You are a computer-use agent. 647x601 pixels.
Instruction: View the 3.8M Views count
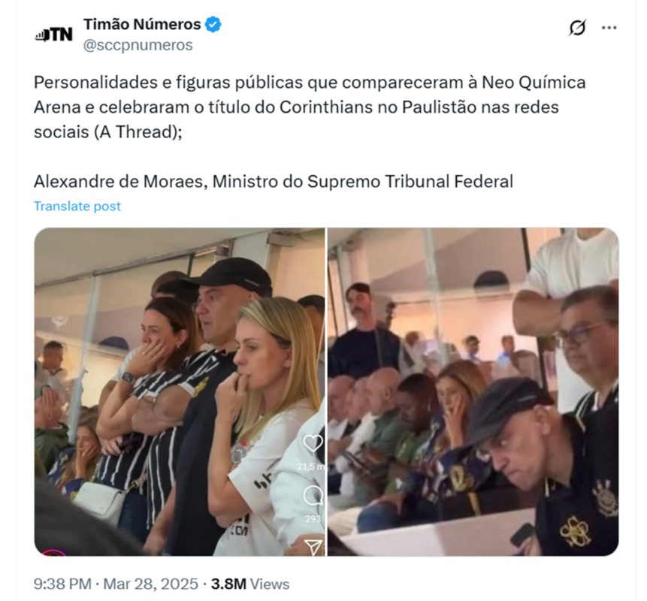point(250,584)
